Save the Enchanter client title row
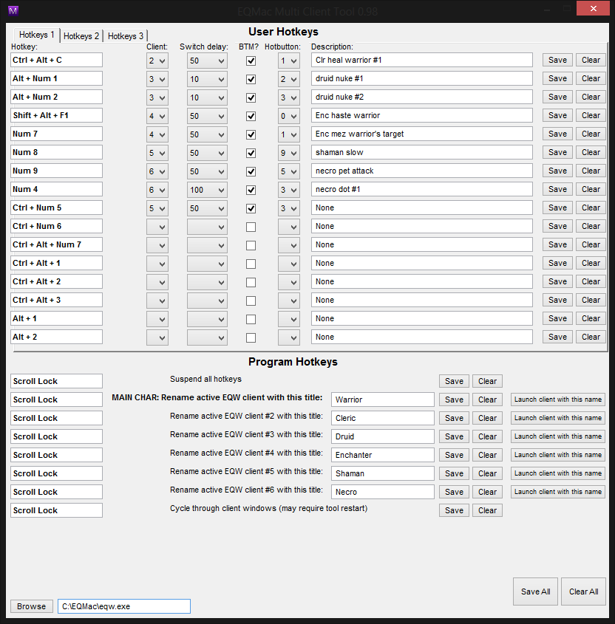Viewport: 615px width, 624px height. coord(454,455)
